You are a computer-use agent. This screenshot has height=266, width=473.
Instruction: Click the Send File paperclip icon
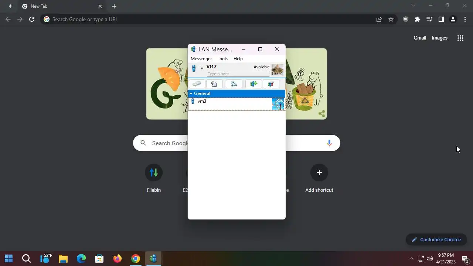[214, 84]
